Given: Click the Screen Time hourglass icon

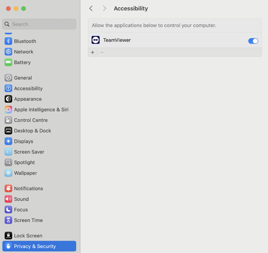Looking at the screenshot, I should [8, 220].
